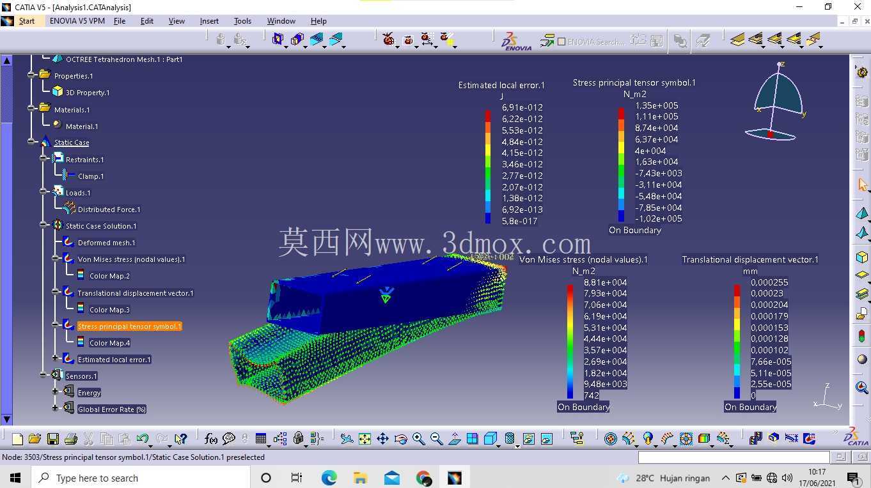The width and height of the screenshot is (871, 488).
Task: Open the Formula f(x) tool
Action: 210,439
